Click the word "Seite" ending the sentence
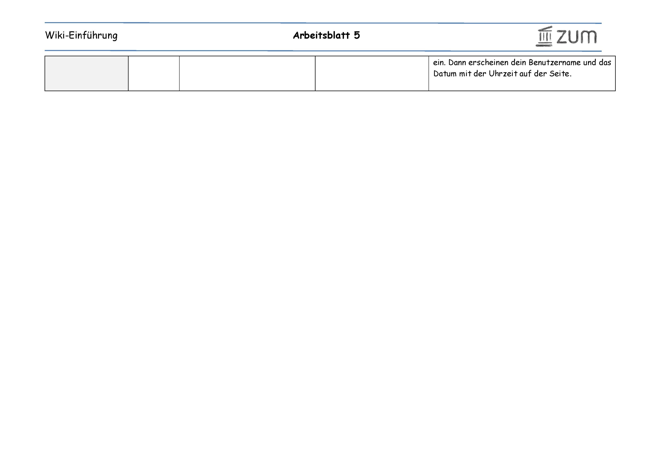The width and height of the screenshot is (665, 470). [x=559, y=74]
